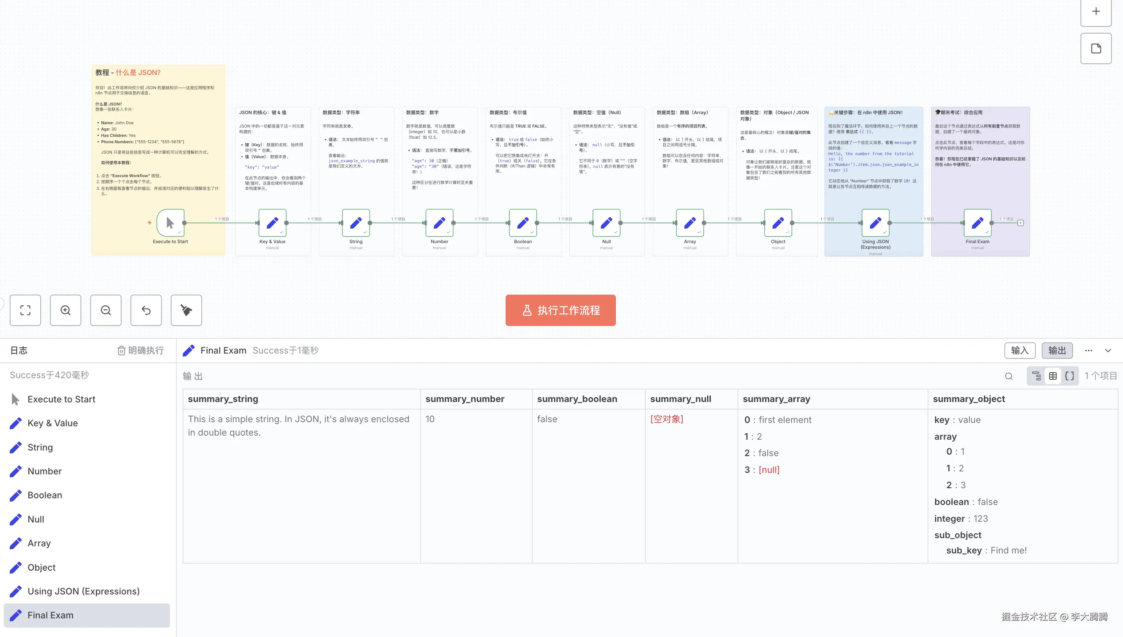The height and width of the screenshot is (637, 1123).
Task: Clear execution logs with 明确执行
Action: [x=140, y=351]
